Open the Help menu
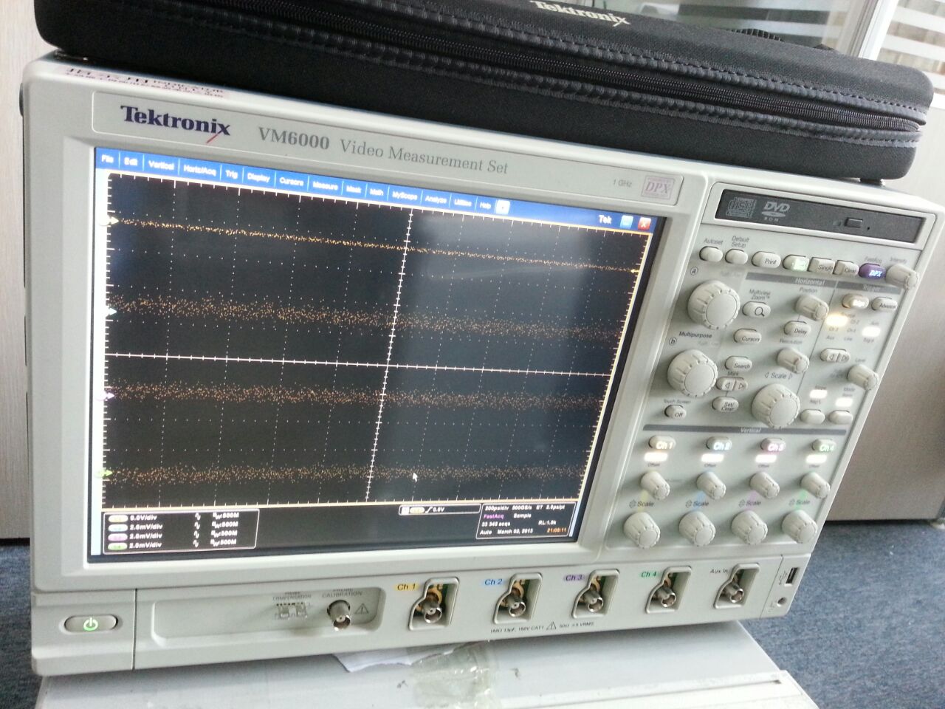The image size is (945, 709). [x=486, y=205]
